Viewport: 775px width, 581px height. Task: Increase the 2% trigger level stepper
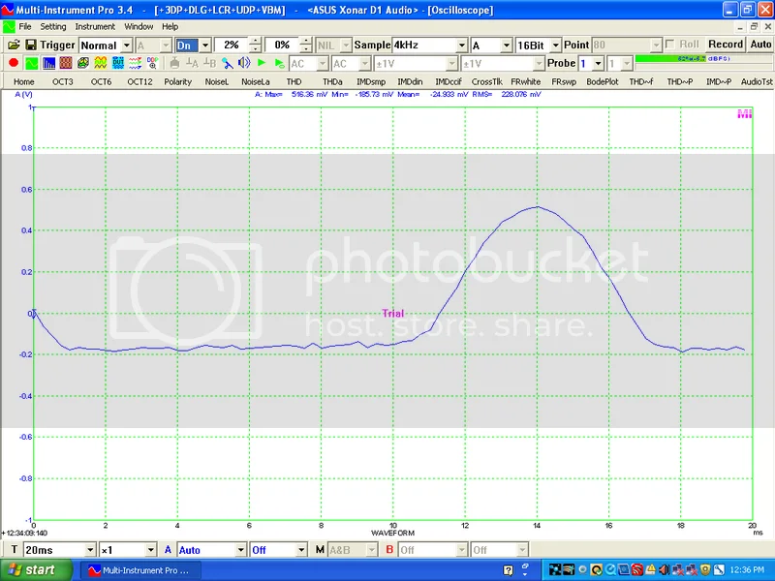(255, 42)
